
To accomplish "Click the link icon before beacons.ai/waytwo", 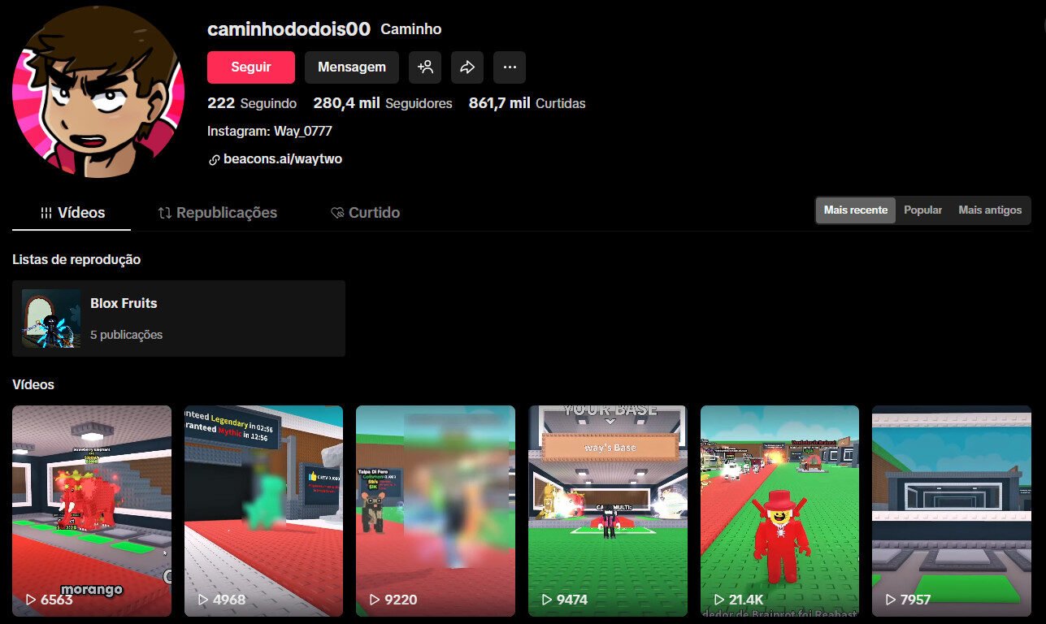I will pos(215,159).
